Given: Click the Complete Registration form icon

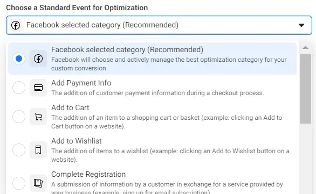Looking at the screenshot, I should coord(38,183).
